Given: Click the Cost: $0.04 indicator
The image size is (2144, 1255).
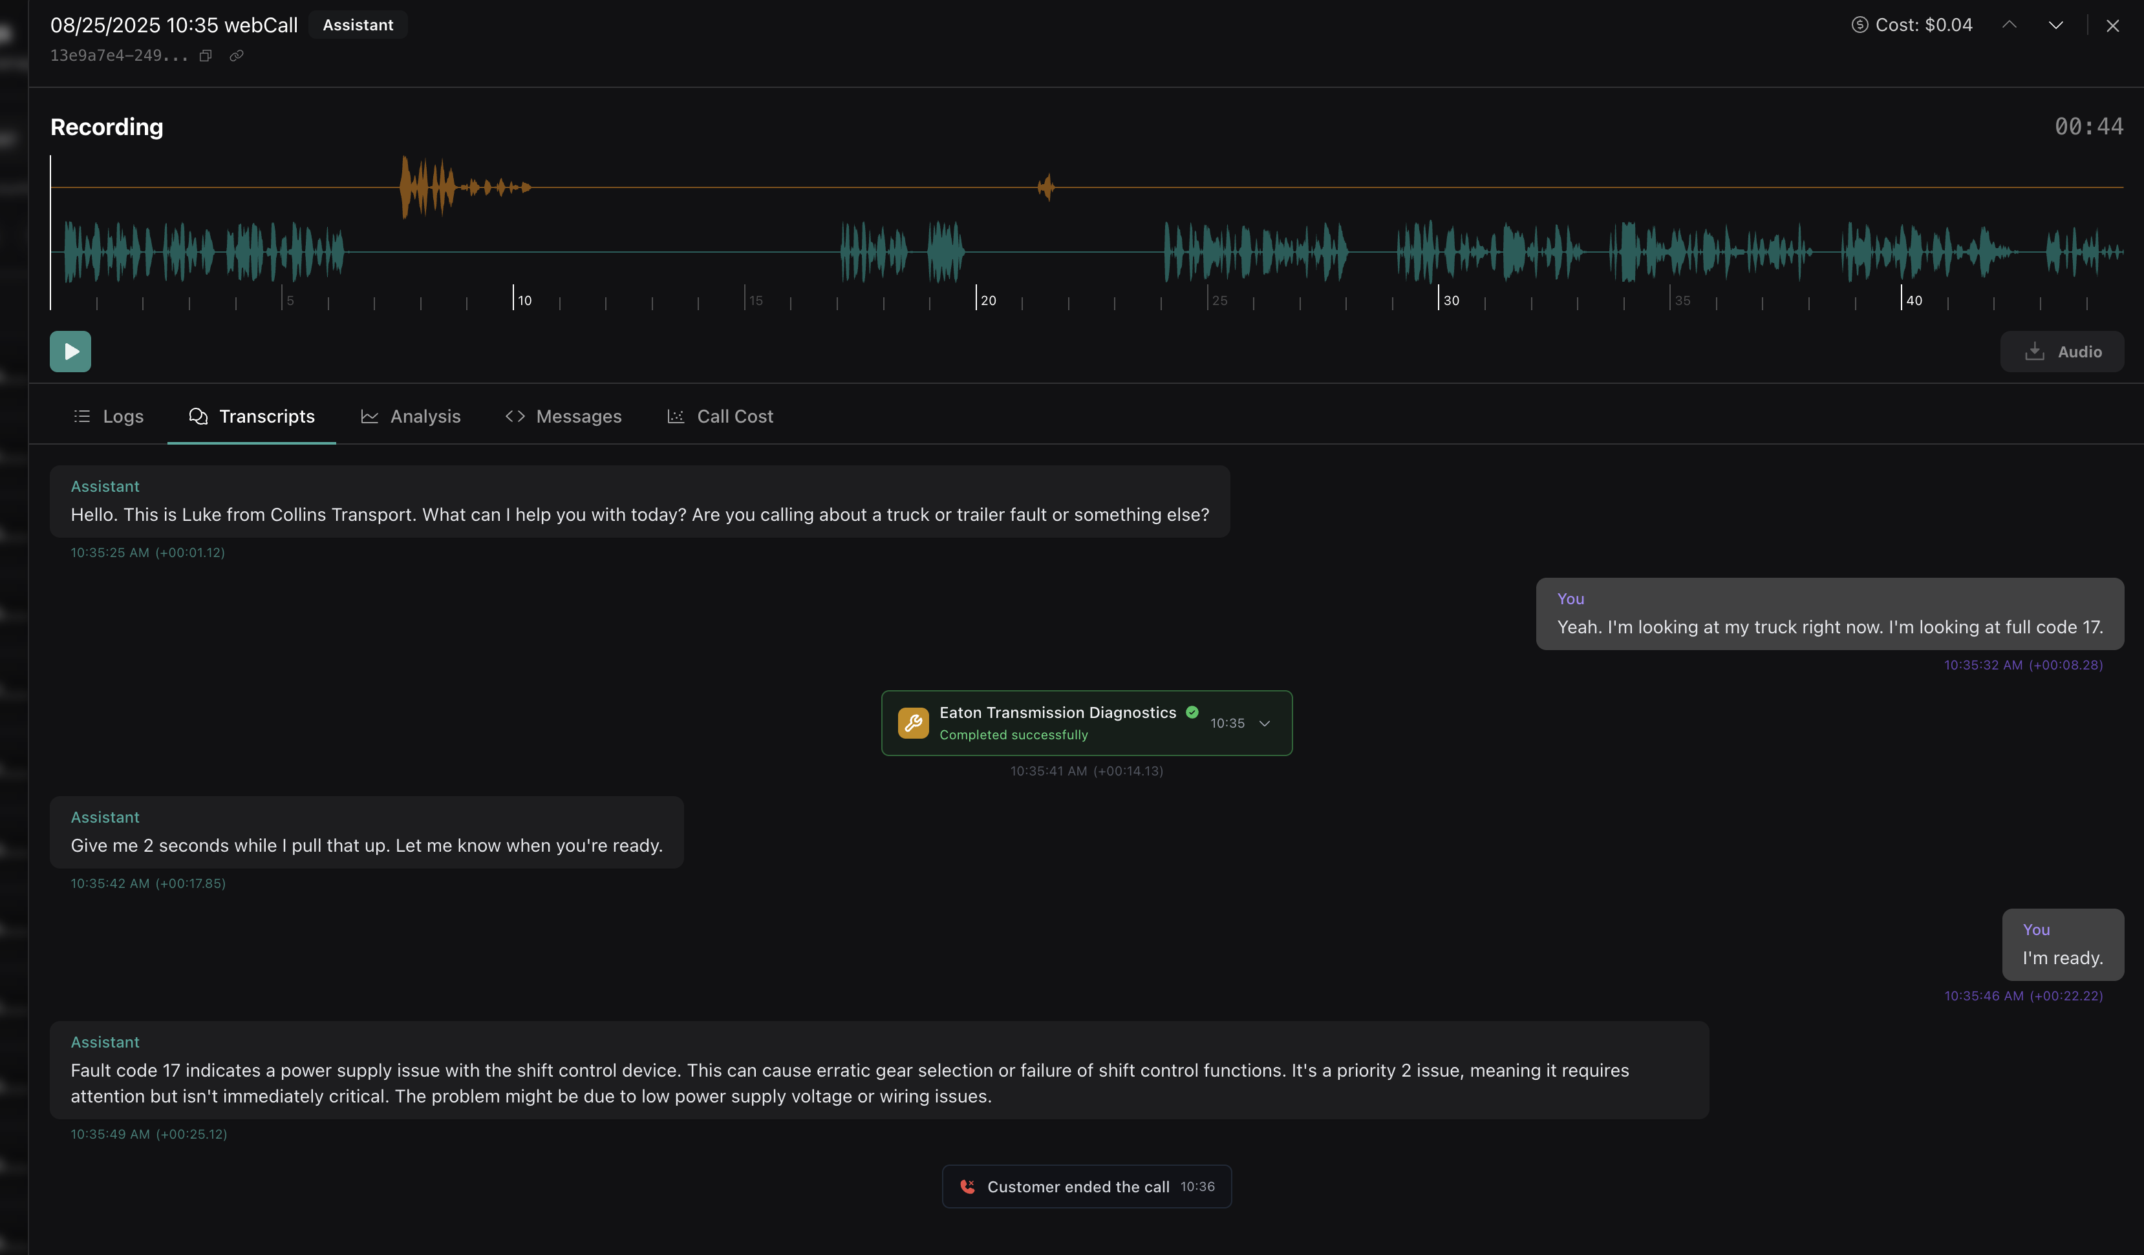Looking at the screenshot, I should [x=1912, y=25].
